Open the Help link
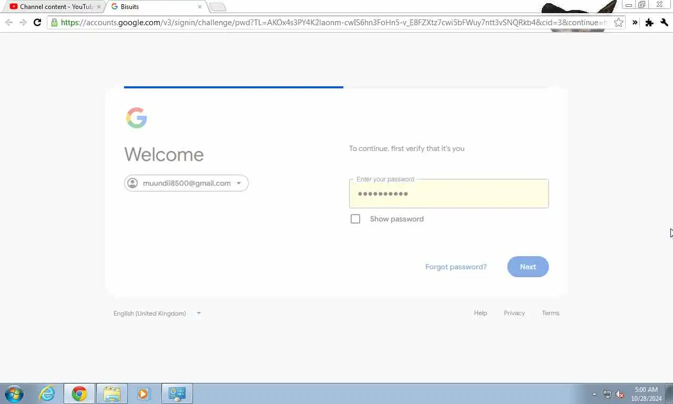 tap(481, 313)
